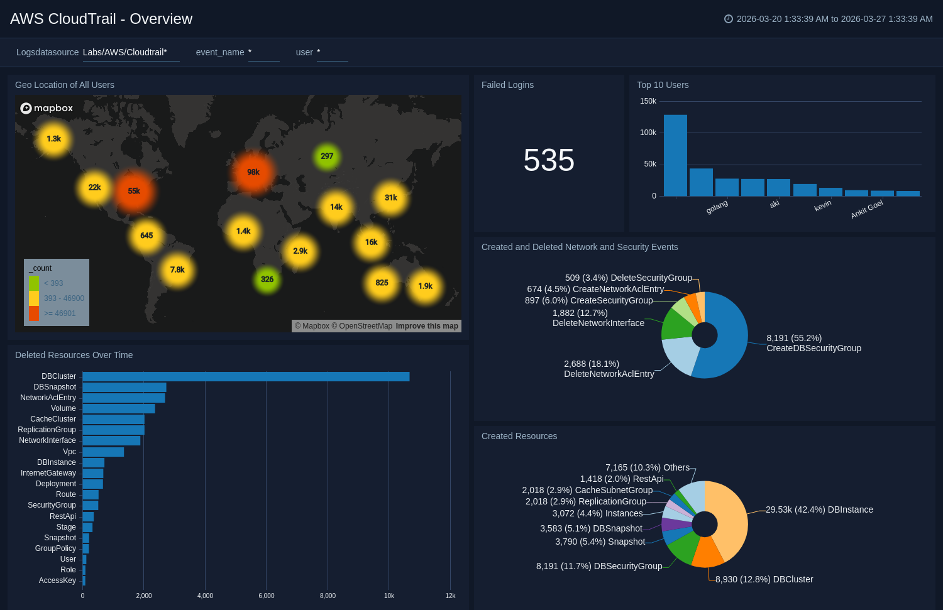This screenshot has width=943, height=610.
Task: Open the dashboard time range selector
Action: tap(834, 19)
